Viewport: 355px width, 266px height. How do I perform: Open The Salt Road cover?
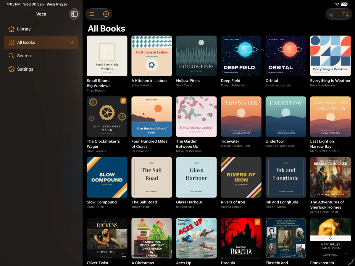coord(152,177)
